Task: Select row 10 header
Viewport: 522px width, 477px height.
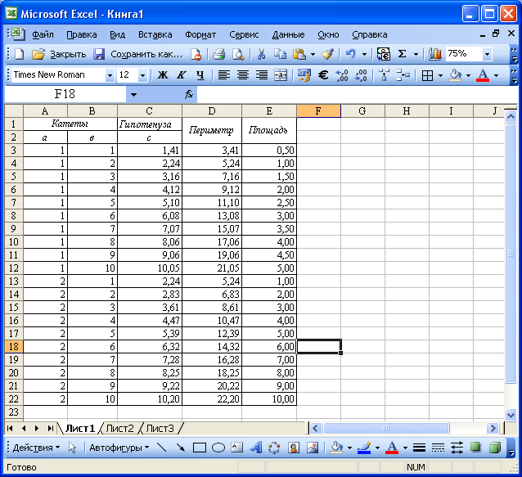Action: tap(14, 242)
